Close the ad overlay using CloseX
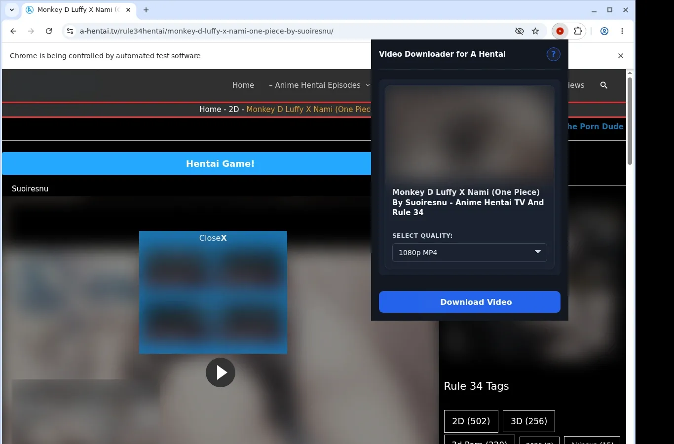This screenshot has height=444, width=674. [213, 238]
